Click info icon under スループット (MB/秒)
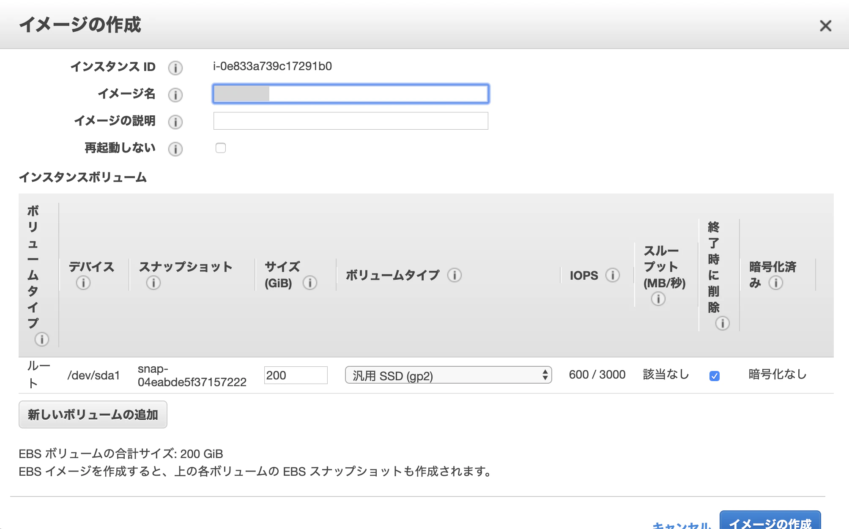Screen dimensions: 849x529 (658, 299)
